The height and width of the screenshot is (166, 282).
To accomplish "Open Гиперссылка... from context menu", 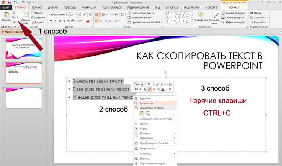I will 155,148.
